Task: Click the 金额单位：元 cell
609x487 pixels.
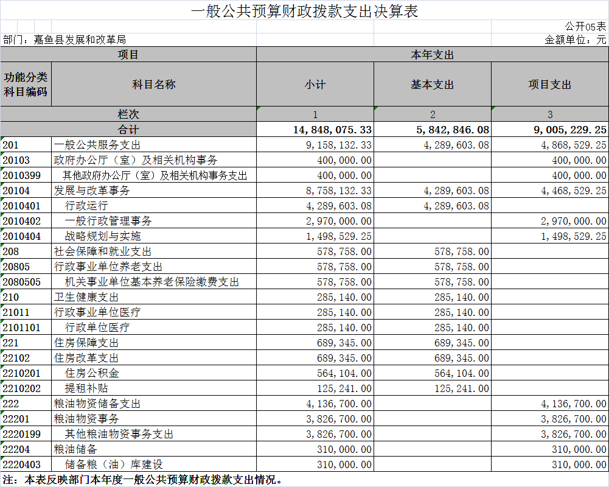Action: pyautogui.click(x=575, y=40)
